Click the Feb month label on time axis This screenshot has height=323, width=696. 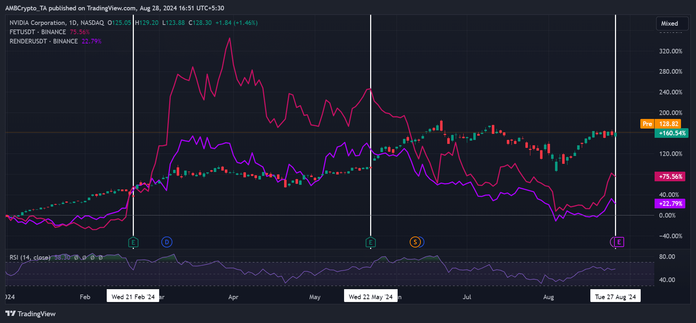(85, 297)
